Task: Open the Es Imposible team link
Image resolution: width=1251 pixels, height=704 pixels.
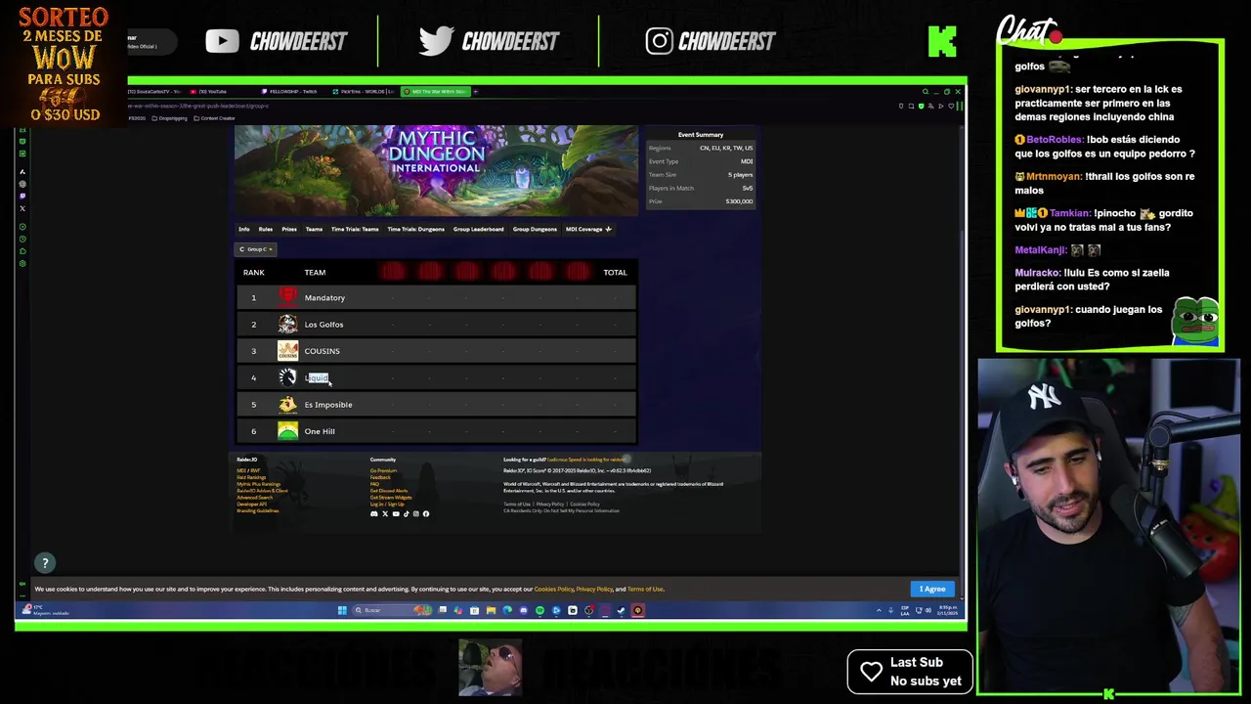Action: [328, 405]
